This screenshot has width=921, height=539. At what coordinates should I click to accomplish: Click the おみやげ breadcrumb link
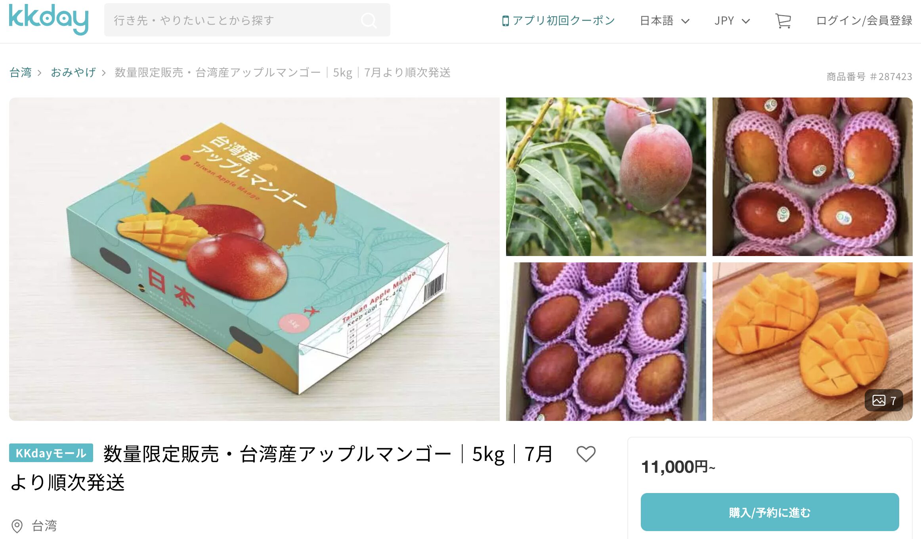coord(73,73)
